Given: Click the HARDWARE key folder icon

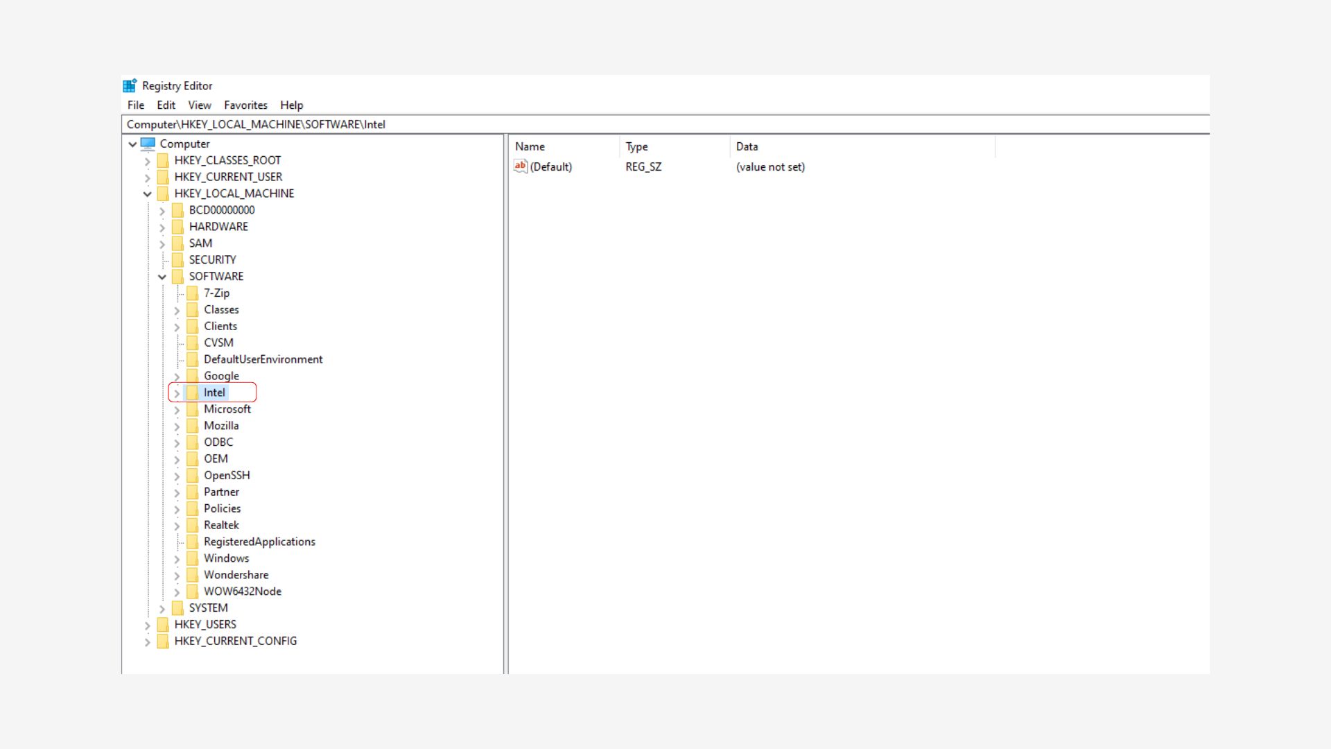Looking at the screenshot, I should [177, 227].
